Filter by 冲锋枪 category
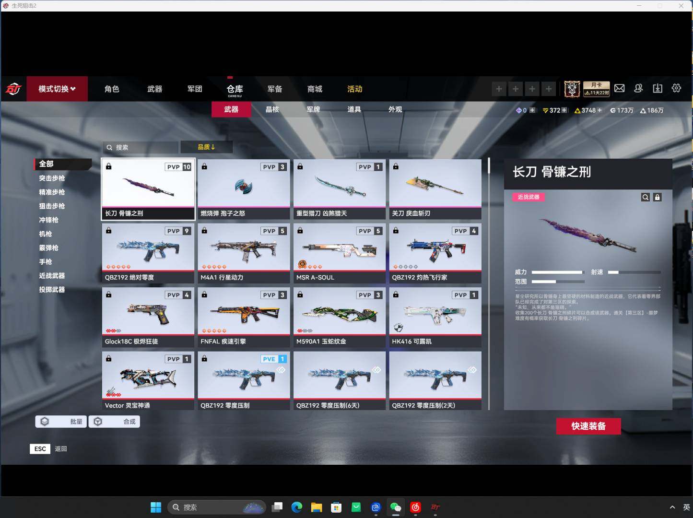The image size is (693, 518). (x=48, y=220)
